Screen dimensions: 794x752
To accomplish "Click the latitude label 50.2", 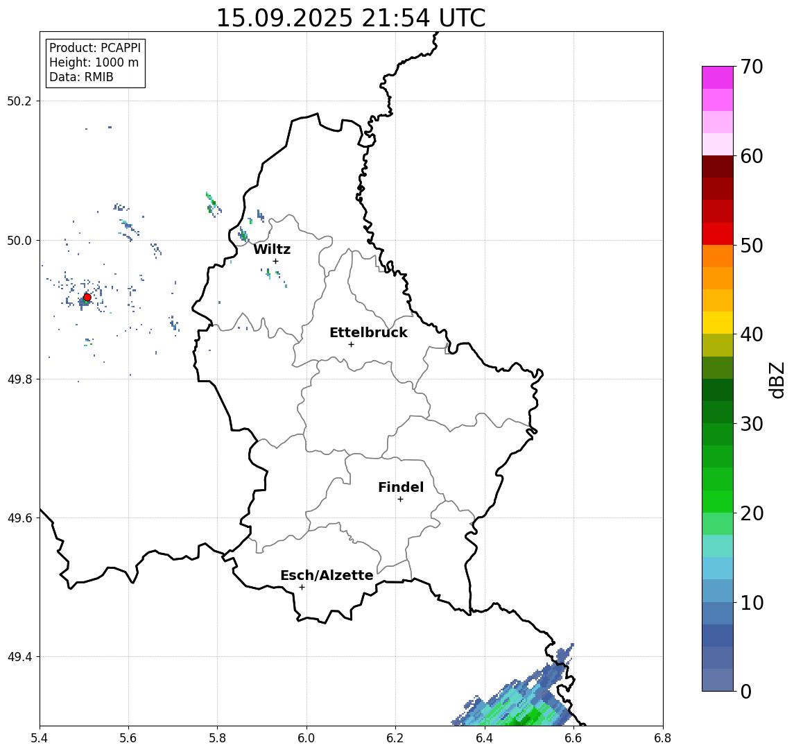I will click(19, 101).
